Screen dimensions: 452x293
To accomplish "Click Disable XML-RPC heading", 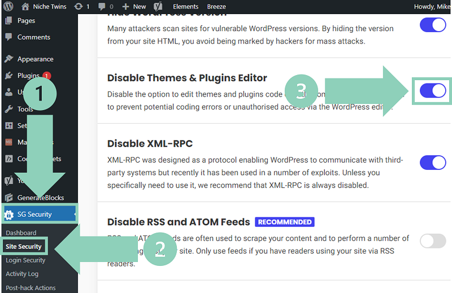I will 150,143.
